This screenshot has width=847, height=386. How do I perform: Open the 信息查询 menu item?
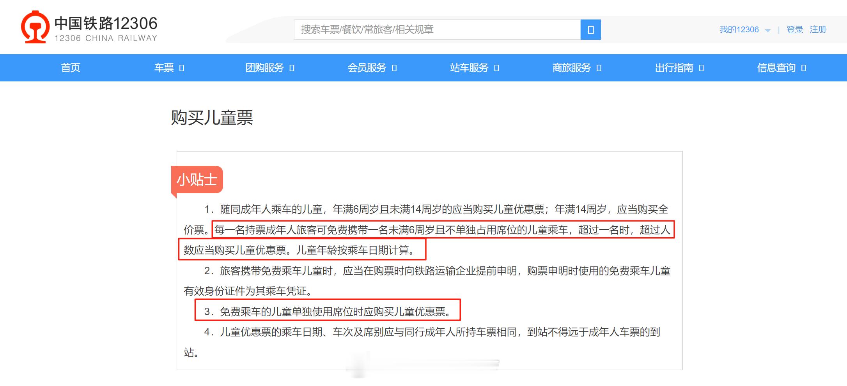coord(776,68)
